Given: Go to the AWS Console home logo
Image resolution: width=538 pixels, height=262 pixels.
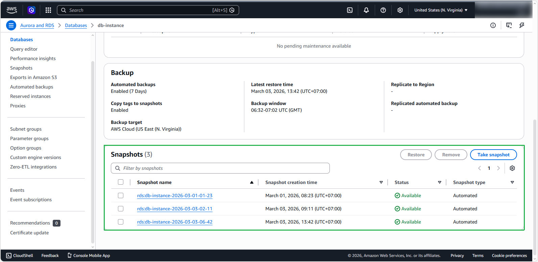Looking at the screenshot, I should [x=11, y=10].
